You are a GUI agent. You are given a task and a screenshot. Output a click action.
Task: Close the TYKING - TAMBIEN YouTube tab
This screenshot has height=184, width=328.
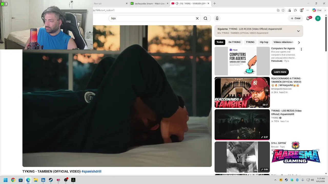click(x=208, y=4)
